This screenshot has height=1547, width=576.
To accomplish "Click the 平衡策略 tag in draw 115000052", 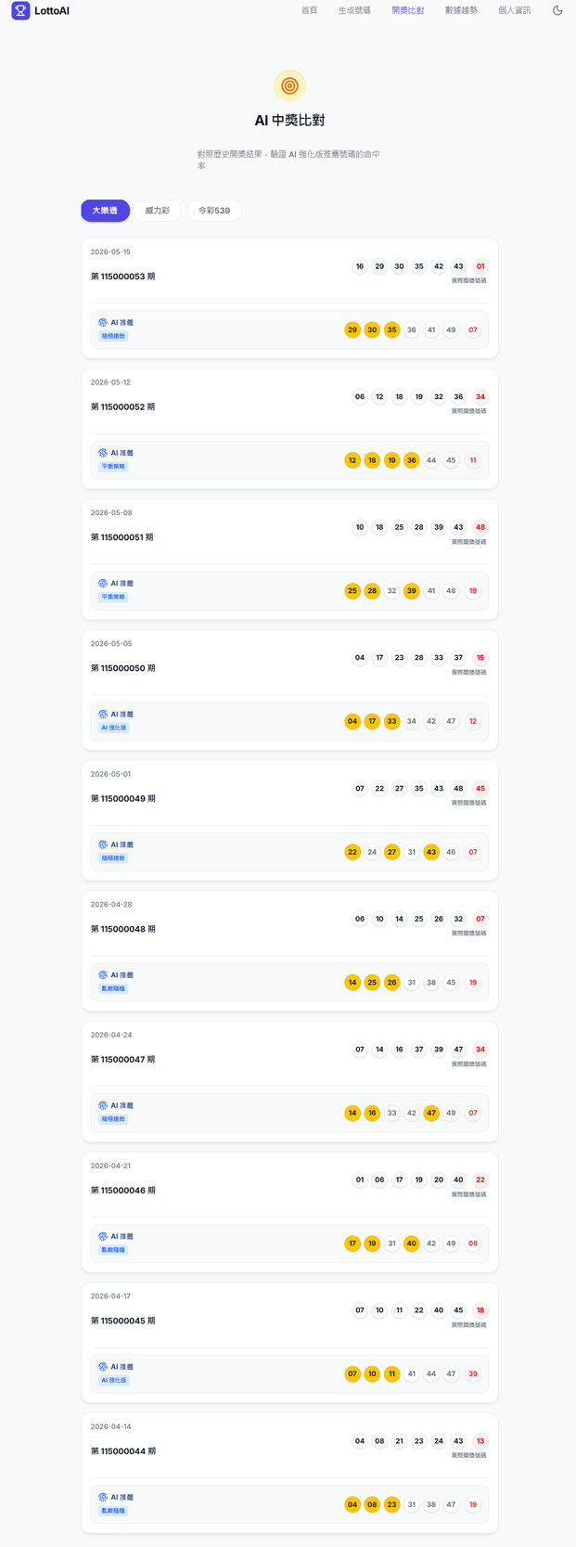I will click(x=113, y=466).
